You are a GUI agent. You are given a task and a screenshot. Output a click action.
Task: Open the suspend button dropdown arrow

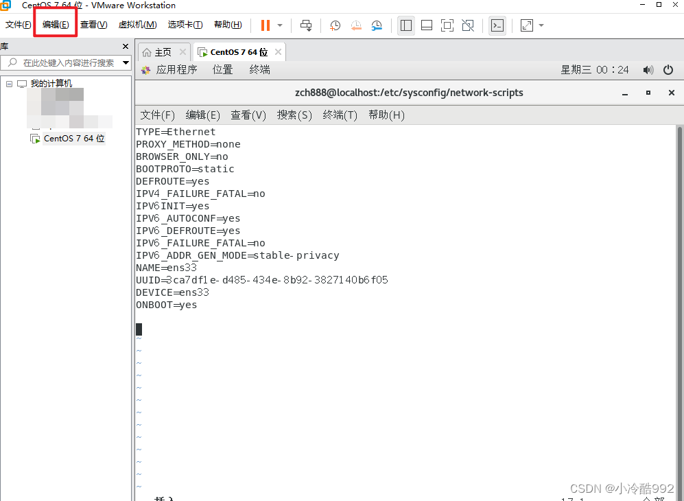coord(279,25)
